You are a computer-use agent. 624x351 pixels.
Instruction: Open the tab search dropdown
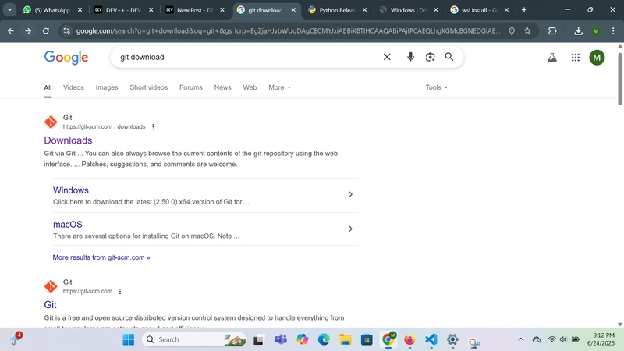(9, 10)
